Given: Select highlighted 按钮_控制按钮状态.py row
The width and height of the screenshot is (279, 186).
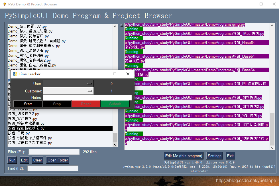Looking at the screenshot, I should coord(60,128).
